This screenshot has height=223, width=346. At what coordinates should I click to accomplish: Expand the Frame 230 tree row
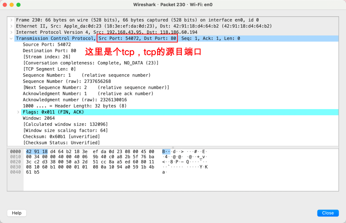[x=11, y=20]
